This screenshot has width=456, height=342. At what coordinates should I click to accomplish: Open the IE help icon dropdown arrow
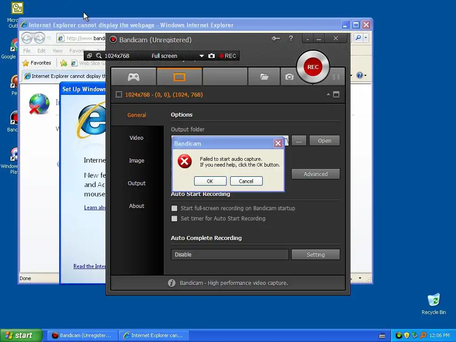365,75
